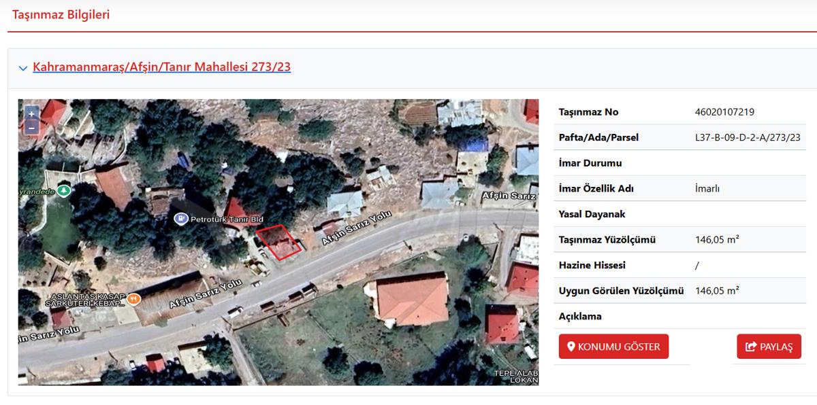Image resolution: width=817 pixels, height=405 pixels.
Task: Click the Aslantaş Kasap restaurant marker
Action: pyautogui.click(x=133, y=298)
